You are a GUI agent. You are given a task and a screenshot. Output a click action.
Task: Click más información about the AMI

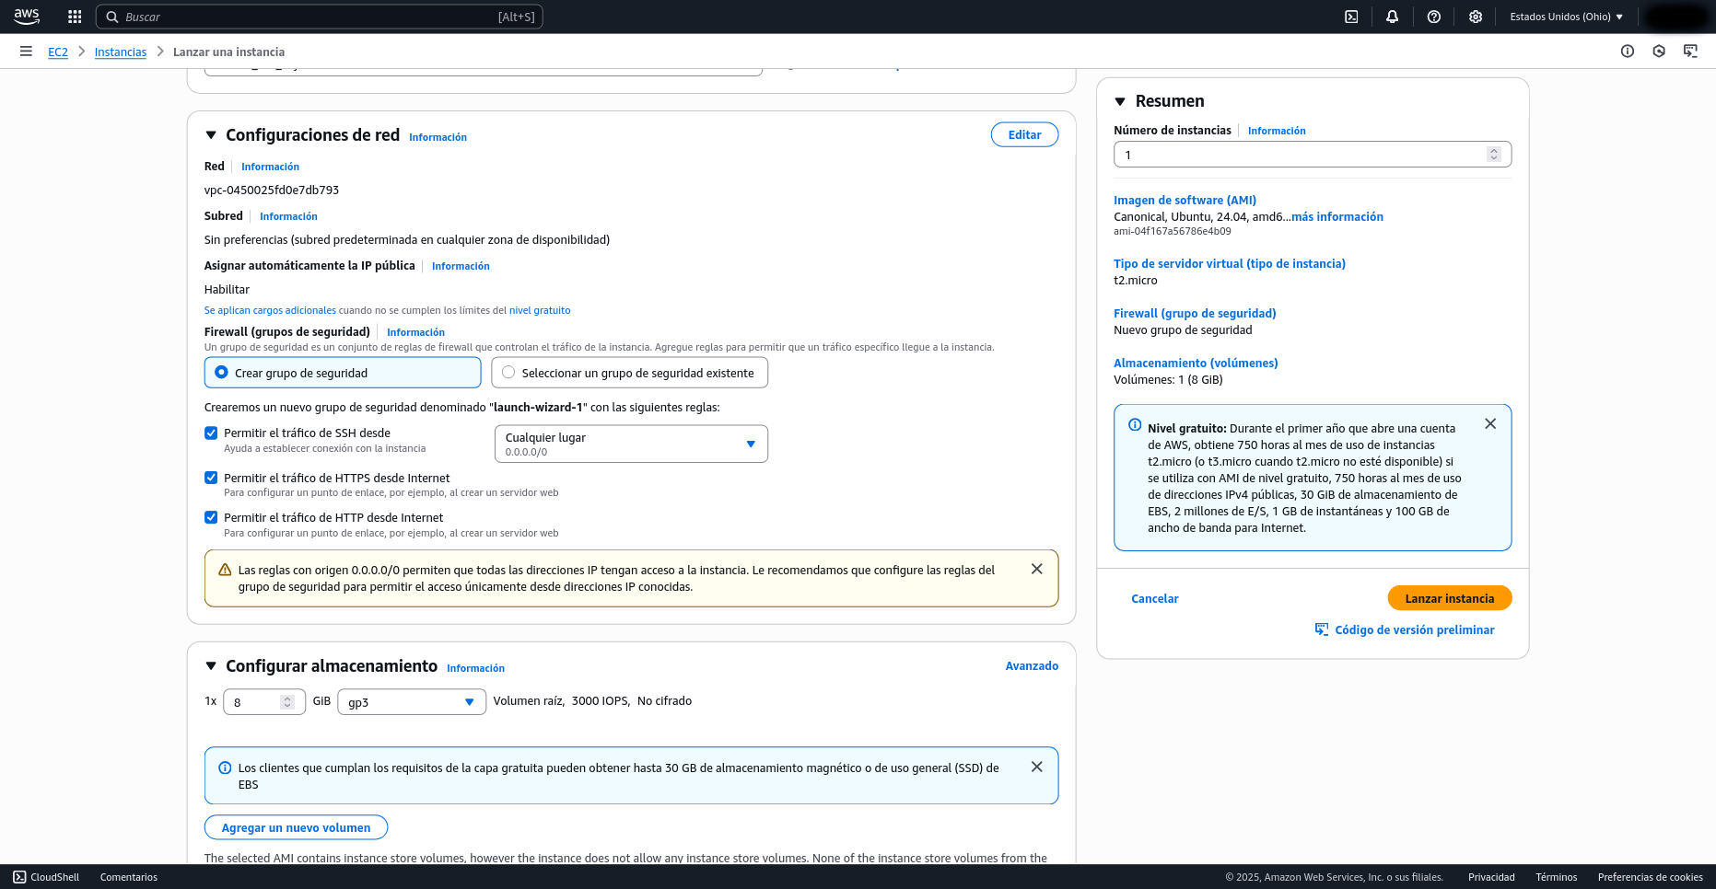1337,216
